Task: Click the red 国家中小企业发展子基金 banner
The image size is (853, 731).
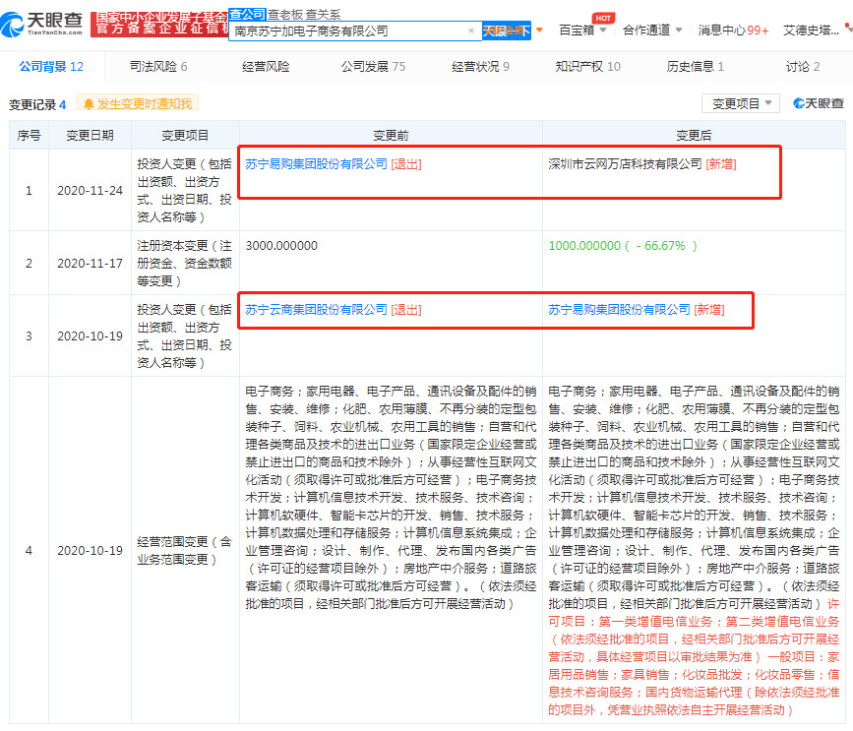Action: [x=159, y=24]
